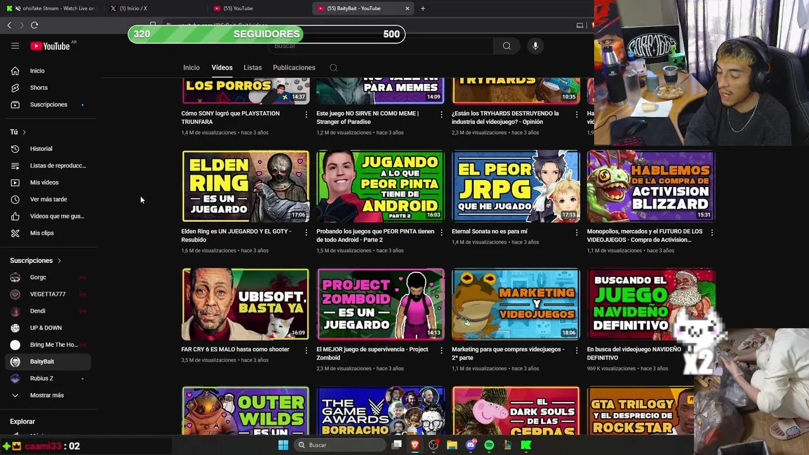Activate voice search microphone
This screenshot has width=809, height=455.
(535, 45)
